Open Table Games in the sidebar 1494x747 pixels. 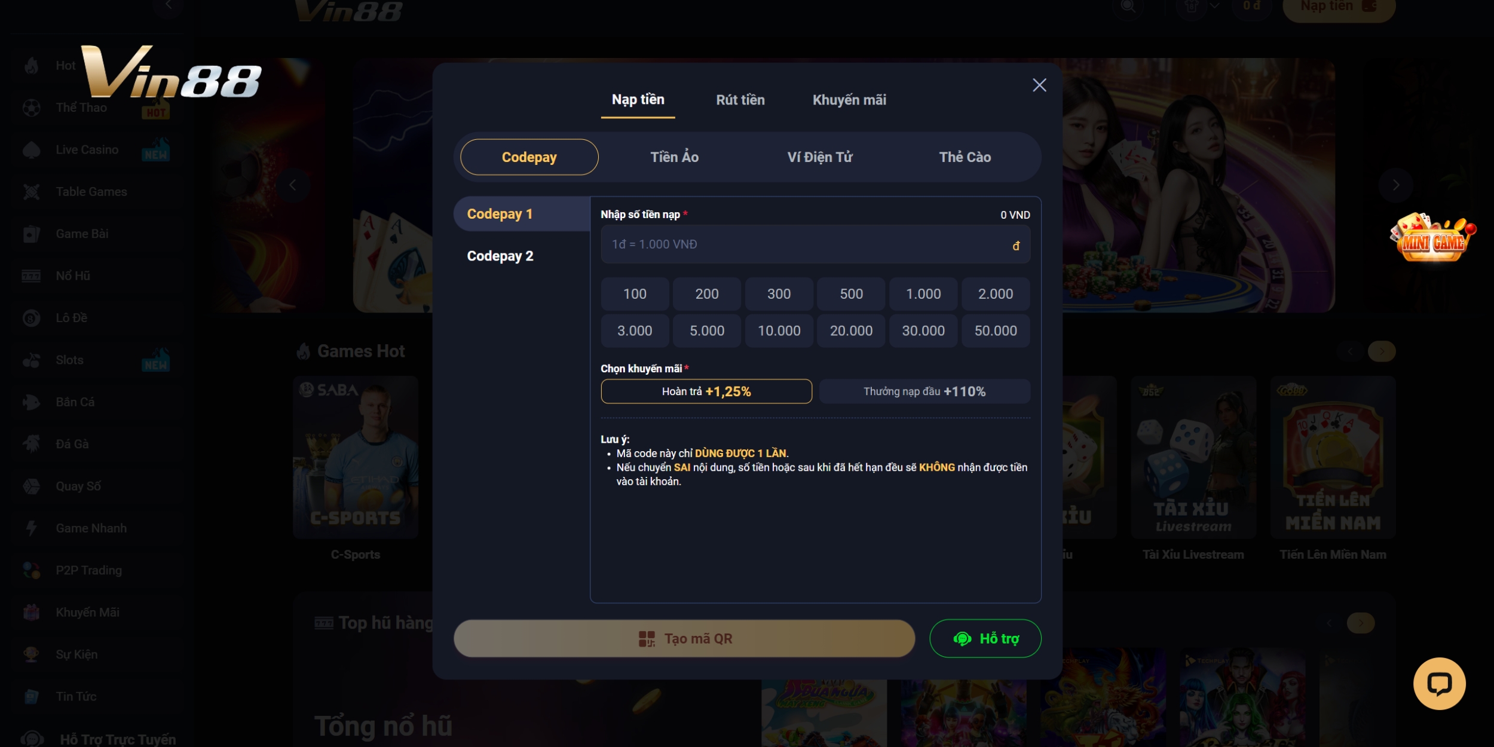96,192
